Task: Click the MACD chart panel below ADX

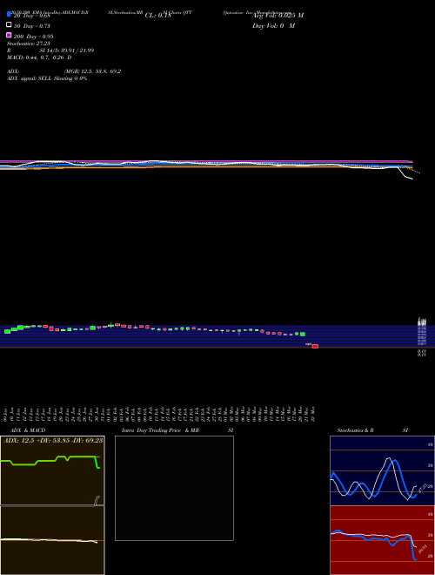Action: 52,540
